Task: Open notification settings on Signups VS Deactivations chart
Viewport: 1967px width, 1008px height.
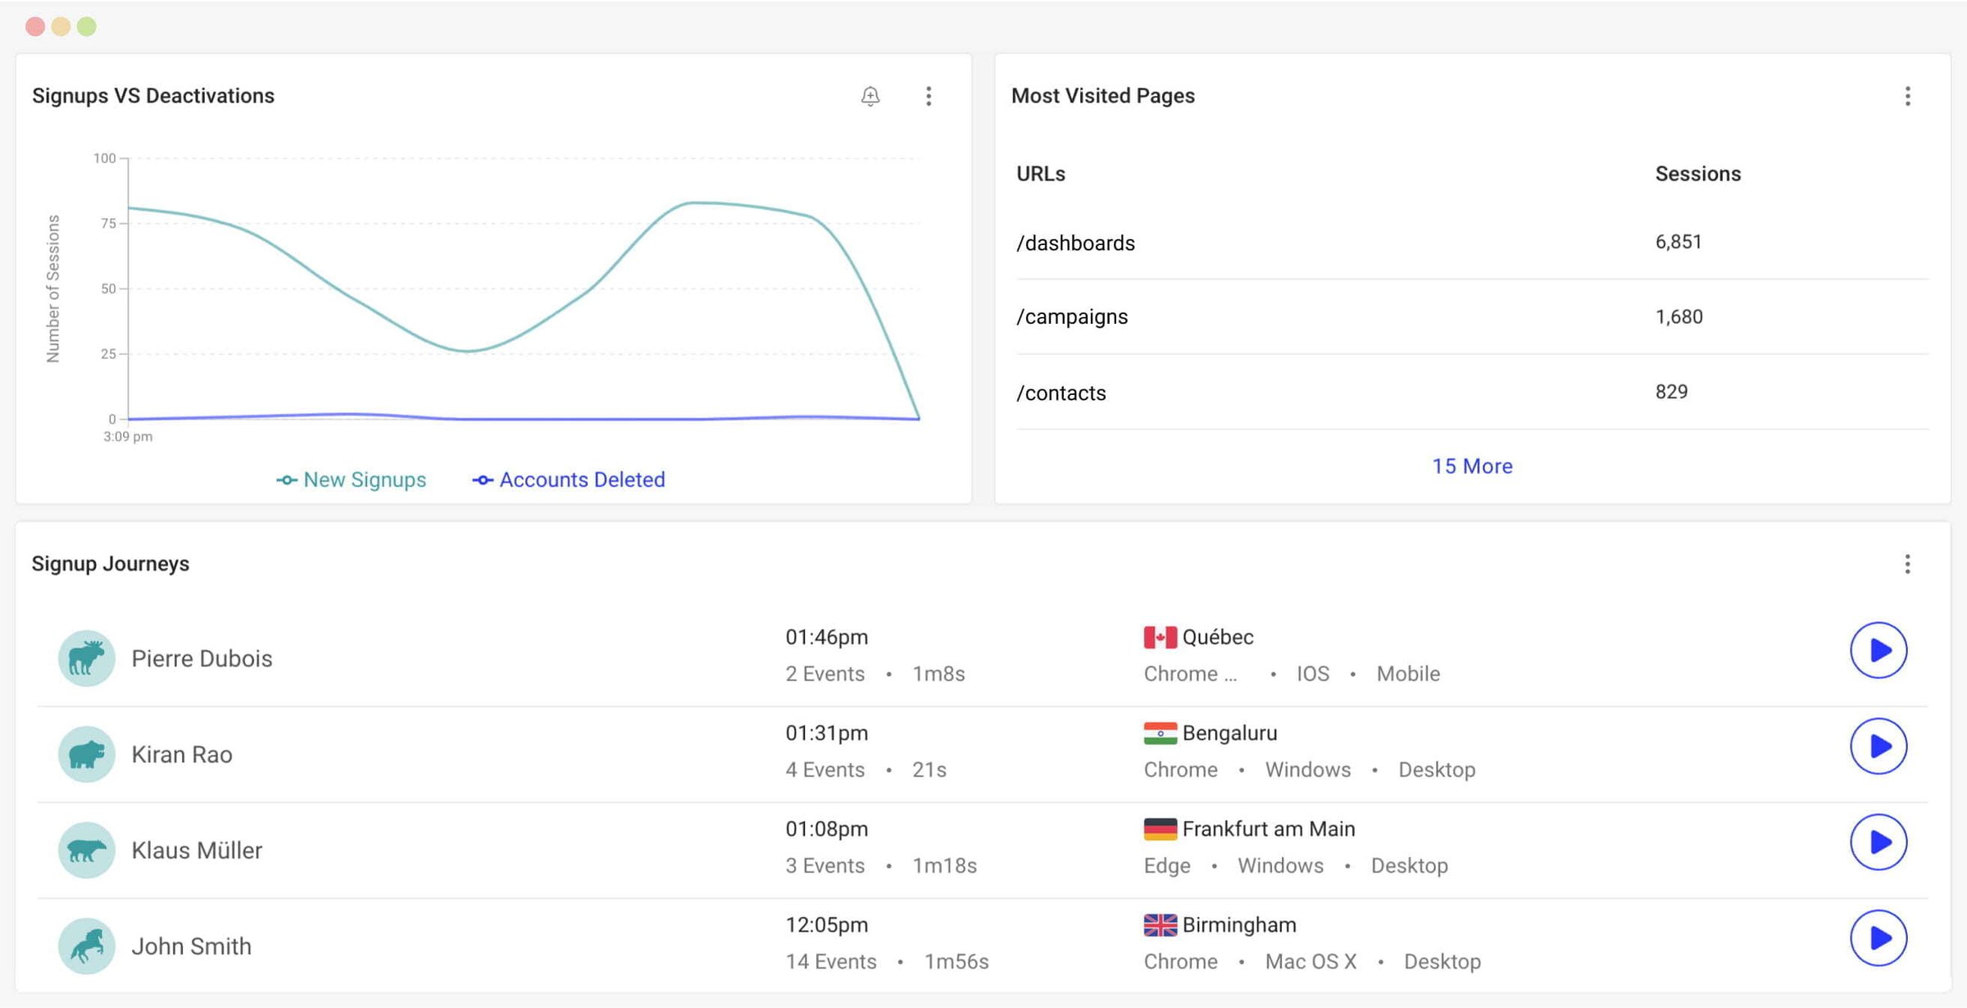Action: (870, 96)
